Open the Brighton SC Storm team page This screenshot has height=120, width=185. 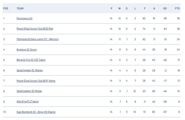point(27,50)
